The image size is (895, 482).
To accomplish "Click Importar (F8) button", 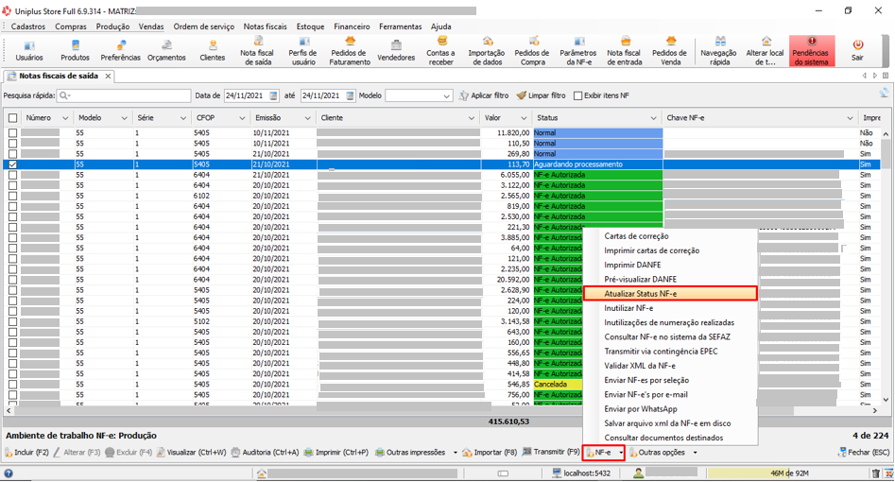I will click(x=490, y=453).
